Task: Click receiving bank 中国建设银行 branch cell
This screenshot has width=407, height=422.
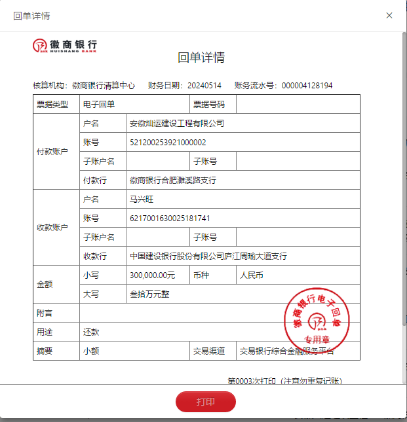Action: click(208, 256)
